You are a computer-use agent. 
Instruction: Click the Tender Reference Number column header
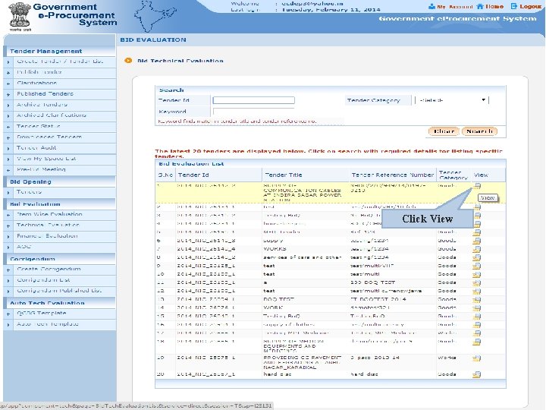[393, 175]
